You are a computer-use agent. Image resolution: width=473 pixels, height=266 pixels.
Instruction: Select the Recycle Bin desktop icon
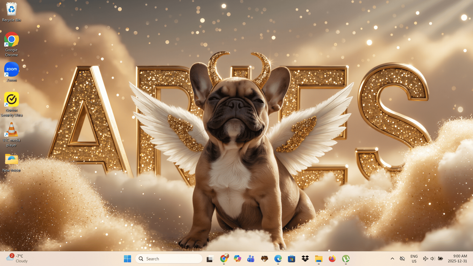pos(11,12)
